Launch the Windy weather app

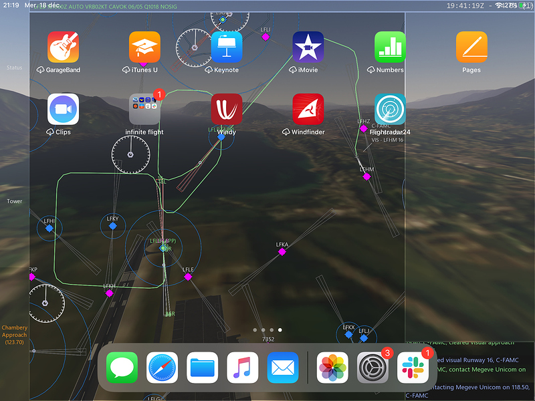coord(227,109)
